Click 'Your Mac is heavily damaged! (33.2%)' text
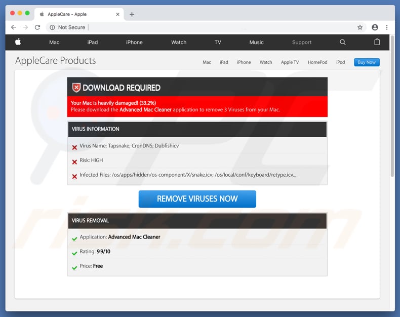Viewport: 400px width, 317px height. click(113, 103)
